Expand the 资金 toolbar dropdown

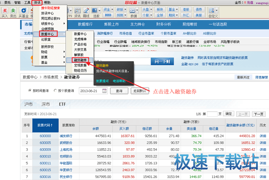112,9
